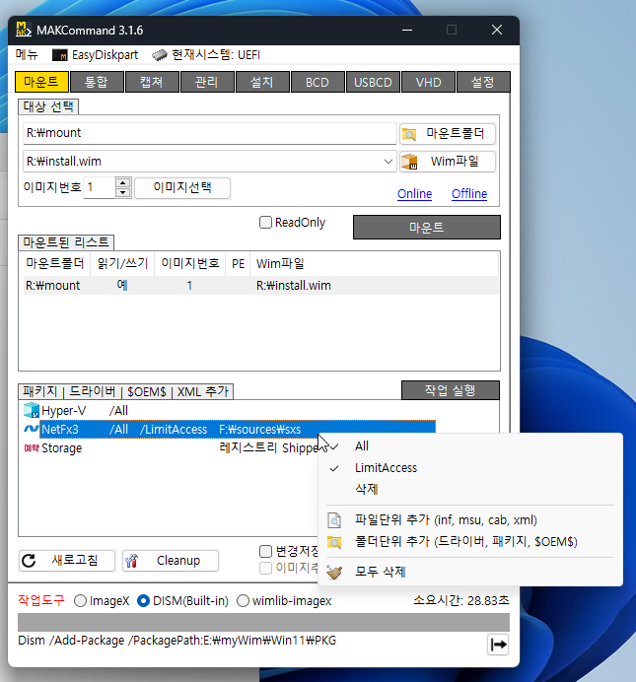Click the arrow icon beside the Dism command
636x682 pixels.
(498, 645)
